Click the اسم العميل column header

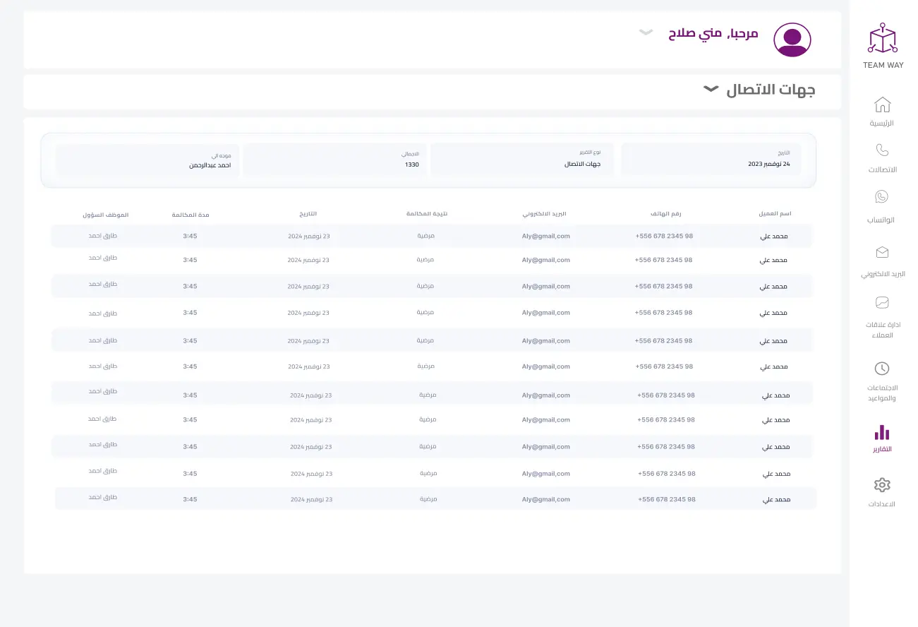click(775, 214)
